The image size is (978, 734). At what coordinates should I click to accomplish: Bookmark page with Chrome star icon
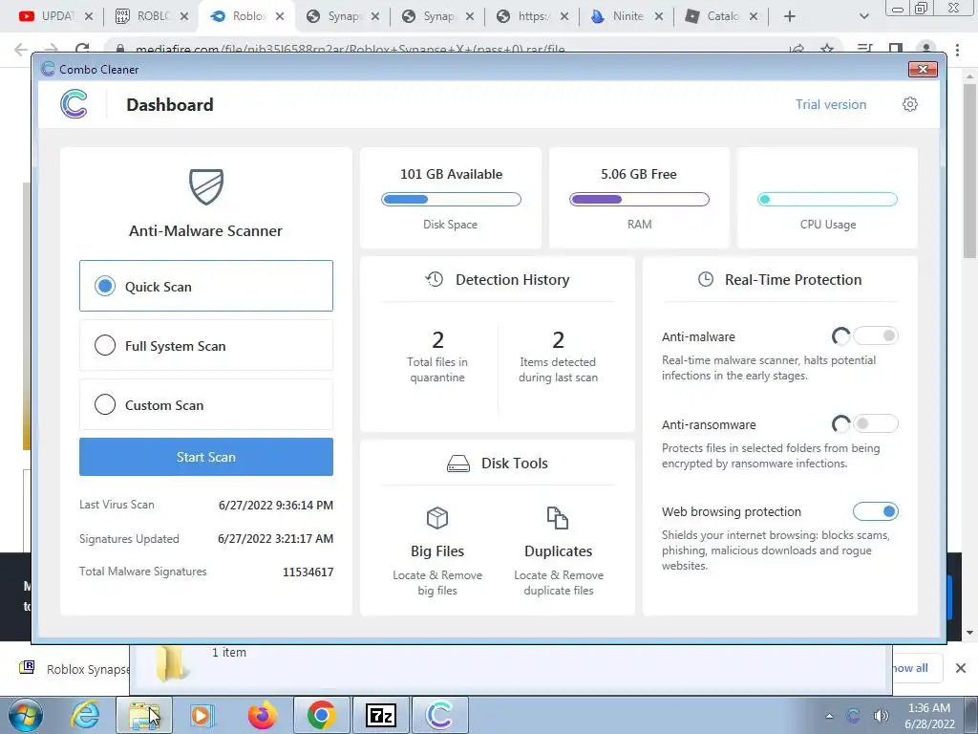pos(827,49)
